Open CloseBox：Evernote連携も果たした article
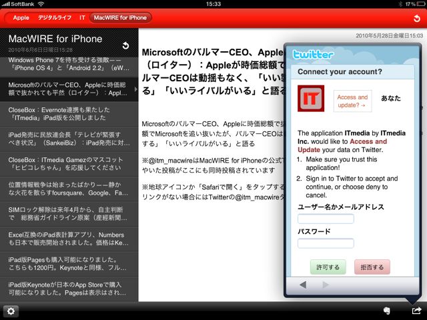The image size is (427, 320). click(x=69, y=114)
